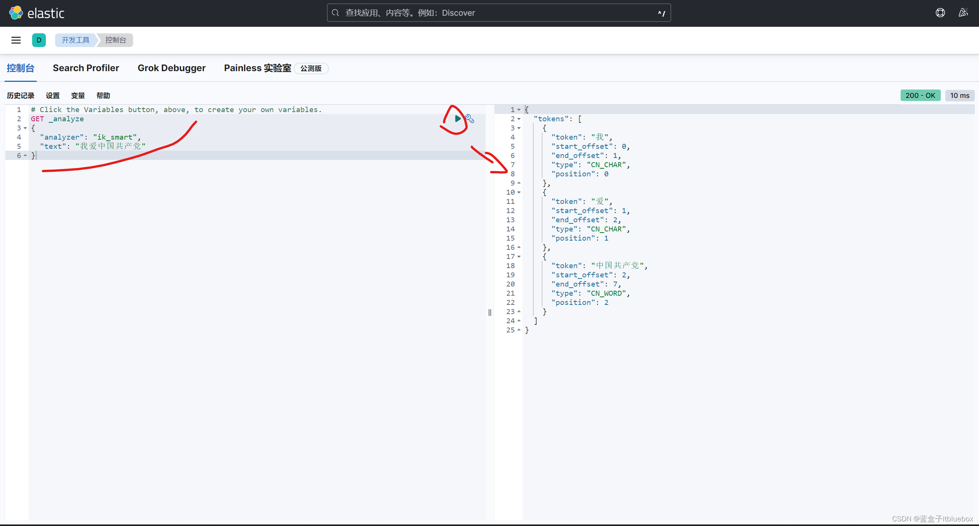979x526 pixels.
Task: Open the newsfeed celebration icon
Action: pos(963,13)
